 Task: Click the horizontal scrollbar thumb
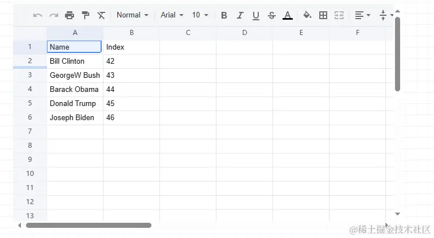tap(89, 225)
